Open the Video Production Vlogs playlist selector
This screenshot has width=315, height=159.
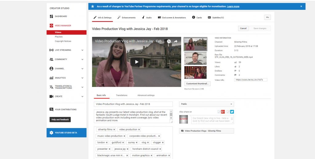coord(206,131)
